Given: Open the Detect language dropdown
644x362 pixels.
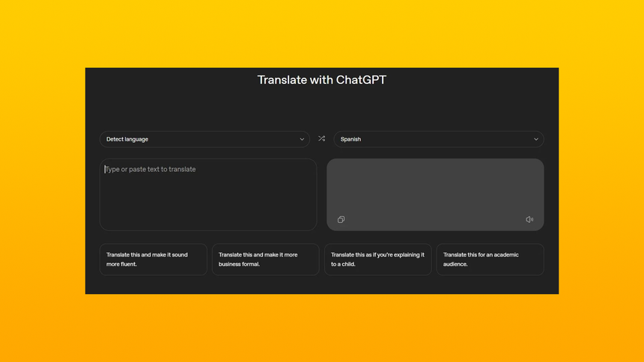Looking at the screenshot, I should 204,139.
